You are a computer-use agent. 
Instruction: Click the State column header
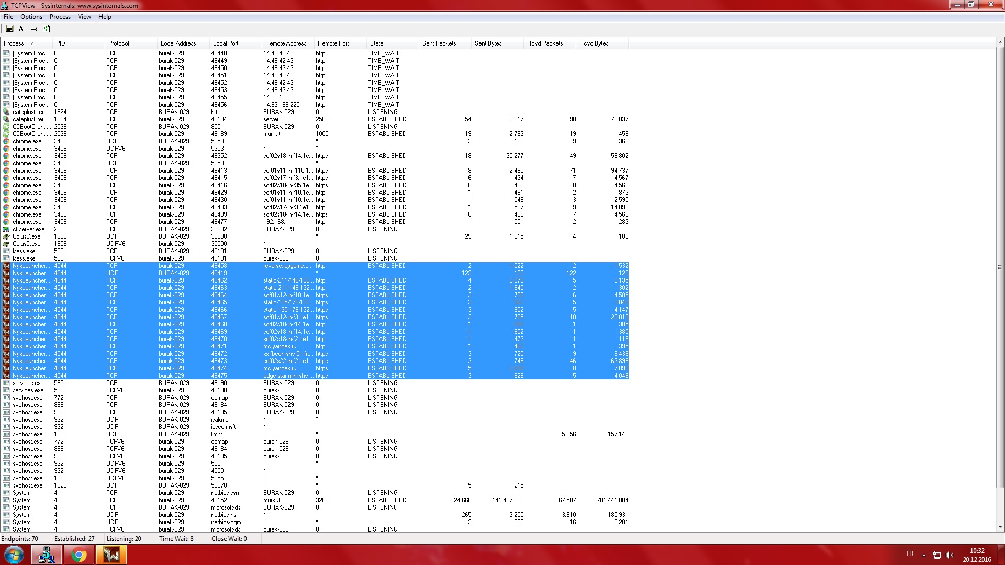[x=377, y=43]
